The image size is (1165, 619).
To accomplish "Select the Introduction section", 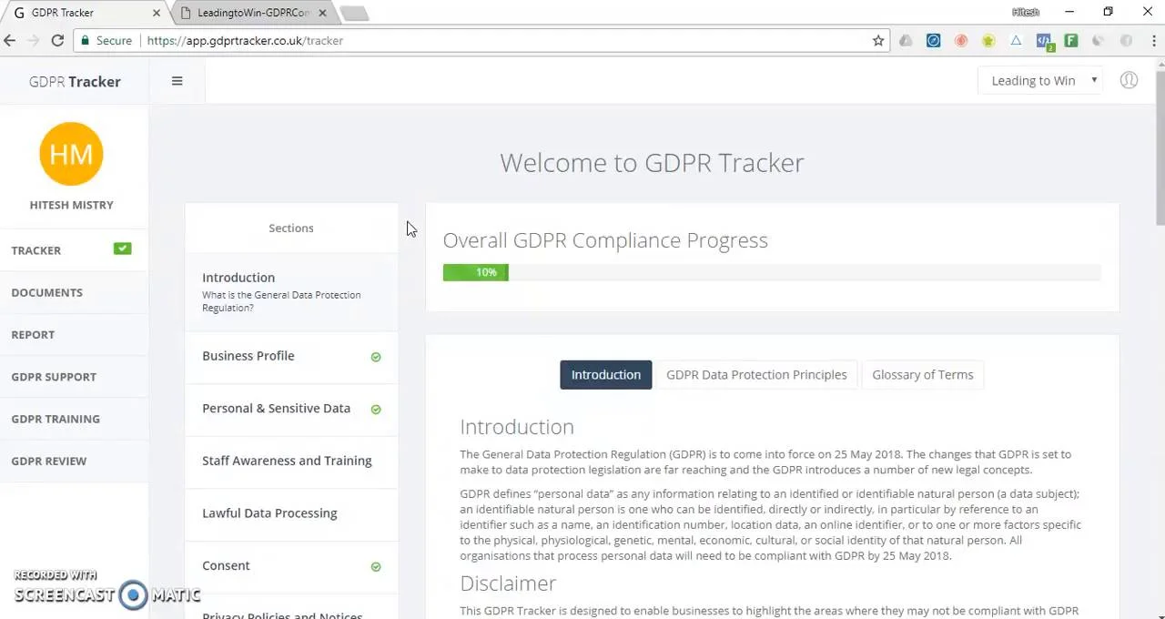I will click(291, 291).
